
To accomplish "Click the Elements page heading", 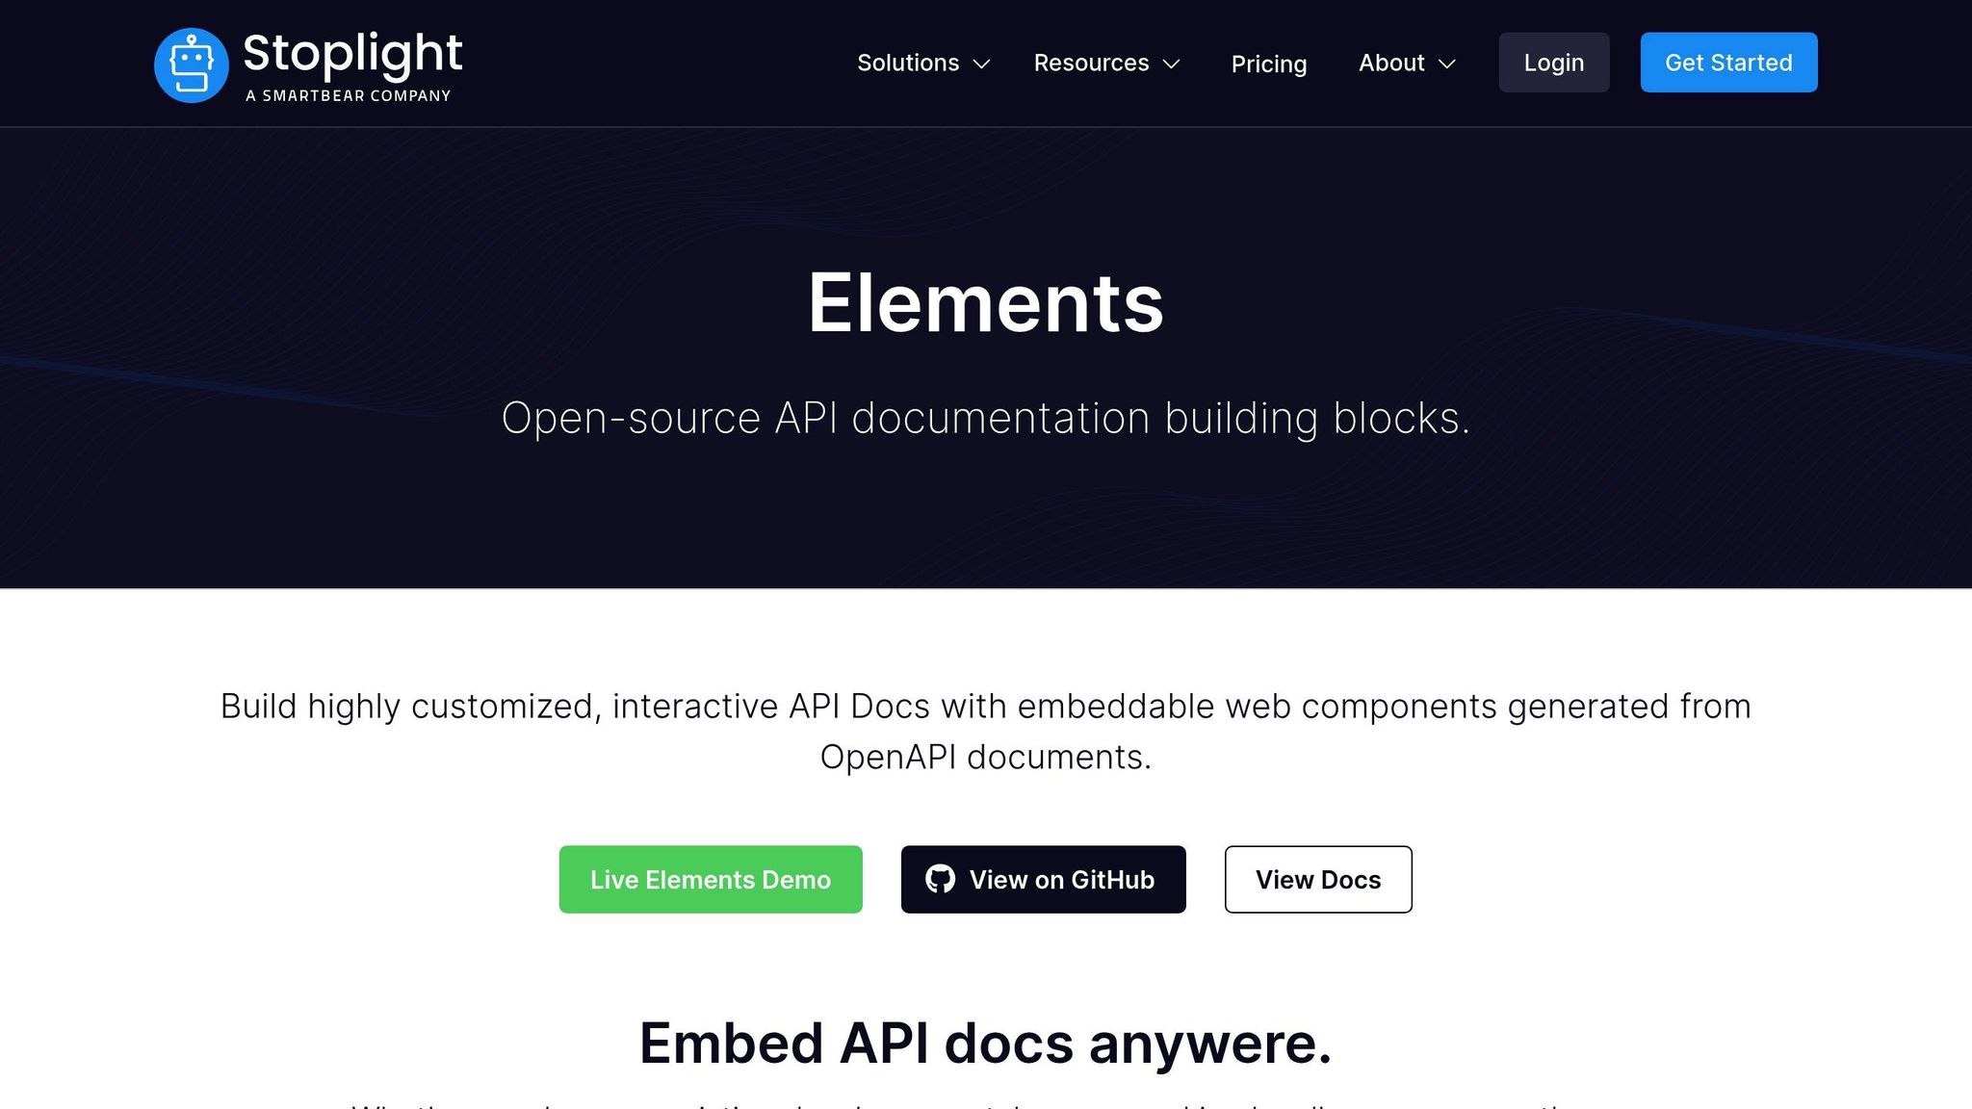I will click(x=985, y=302).
